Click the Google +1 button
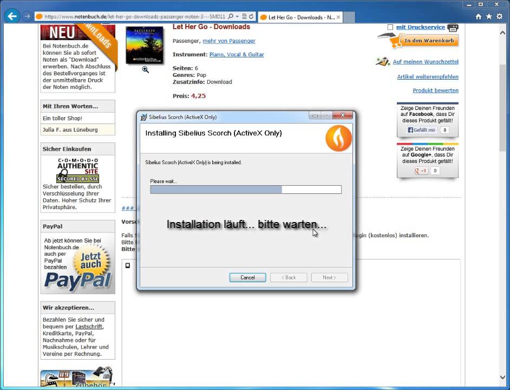510x390 pixels. (x=421, y=171)
